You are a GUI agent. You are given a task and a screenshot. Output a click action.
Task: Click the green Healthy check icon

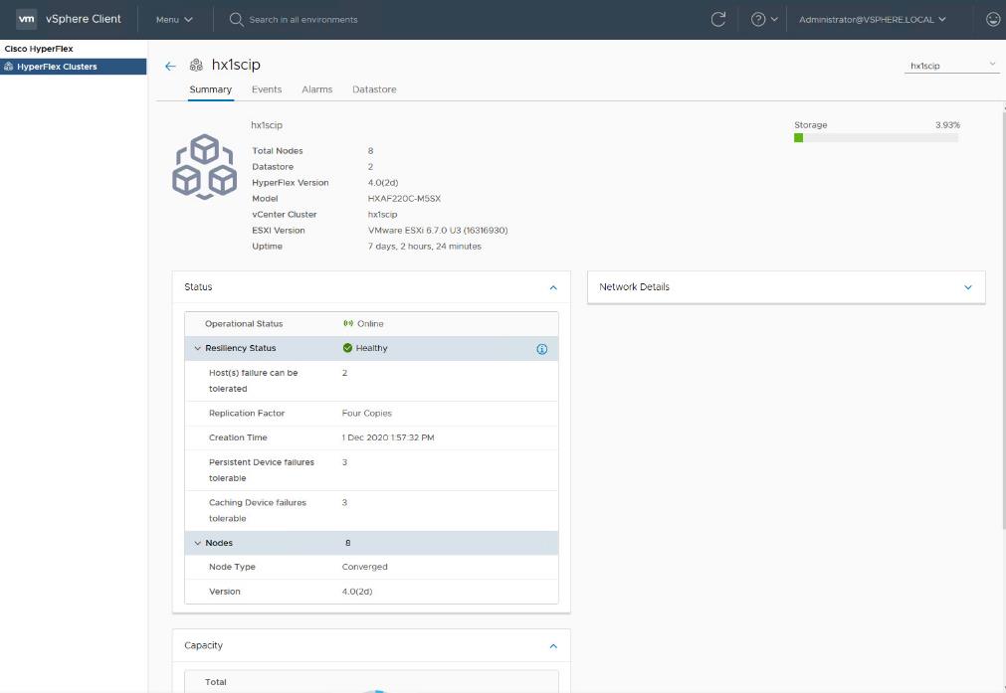pyautogui.click(x=347, y=348)
